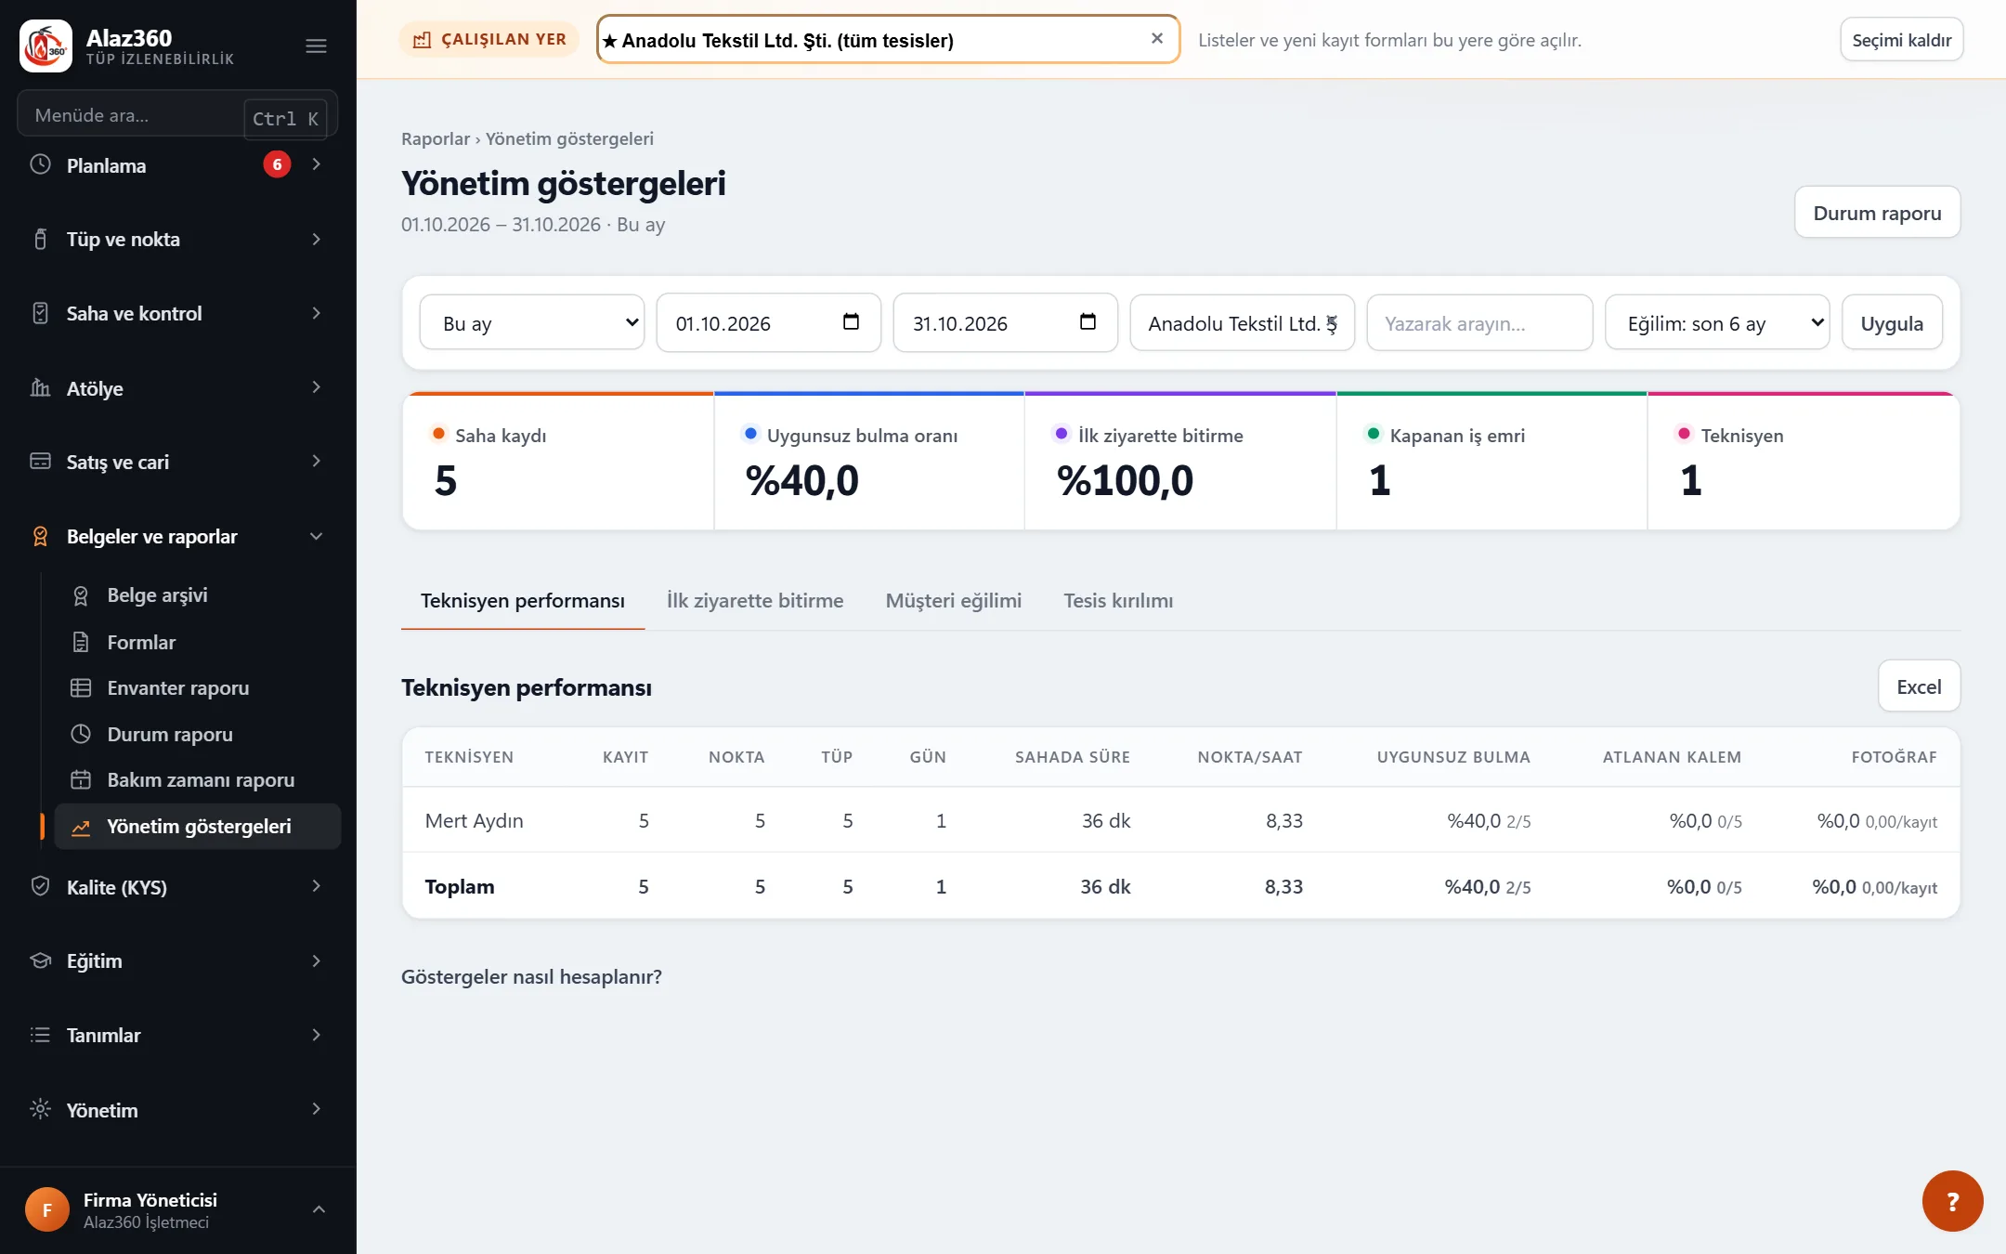Select the Teknisyen performansı tab
The height and width of the screenshot is (1254, 2006).
pyautogui.click(x=522, y=601)
